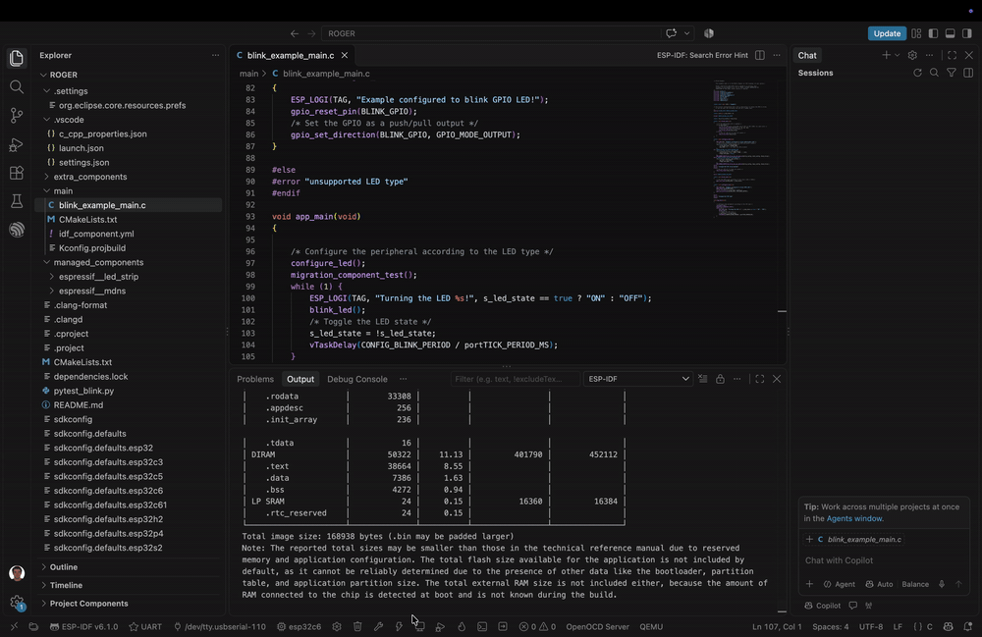Screen dimensions: 982x637
Task: Open the Testing flask view
Action: coord(17,201)
